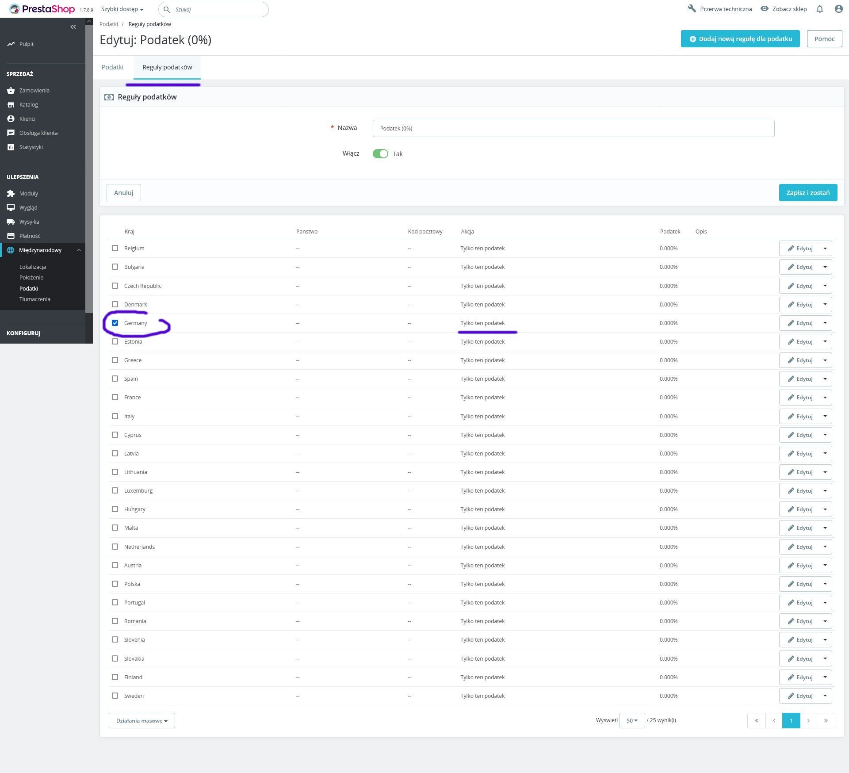Viewport: 849px width, 773px height.
Task: Uncheck the Germany row checkbox
Action: click(x=115, y=323)
